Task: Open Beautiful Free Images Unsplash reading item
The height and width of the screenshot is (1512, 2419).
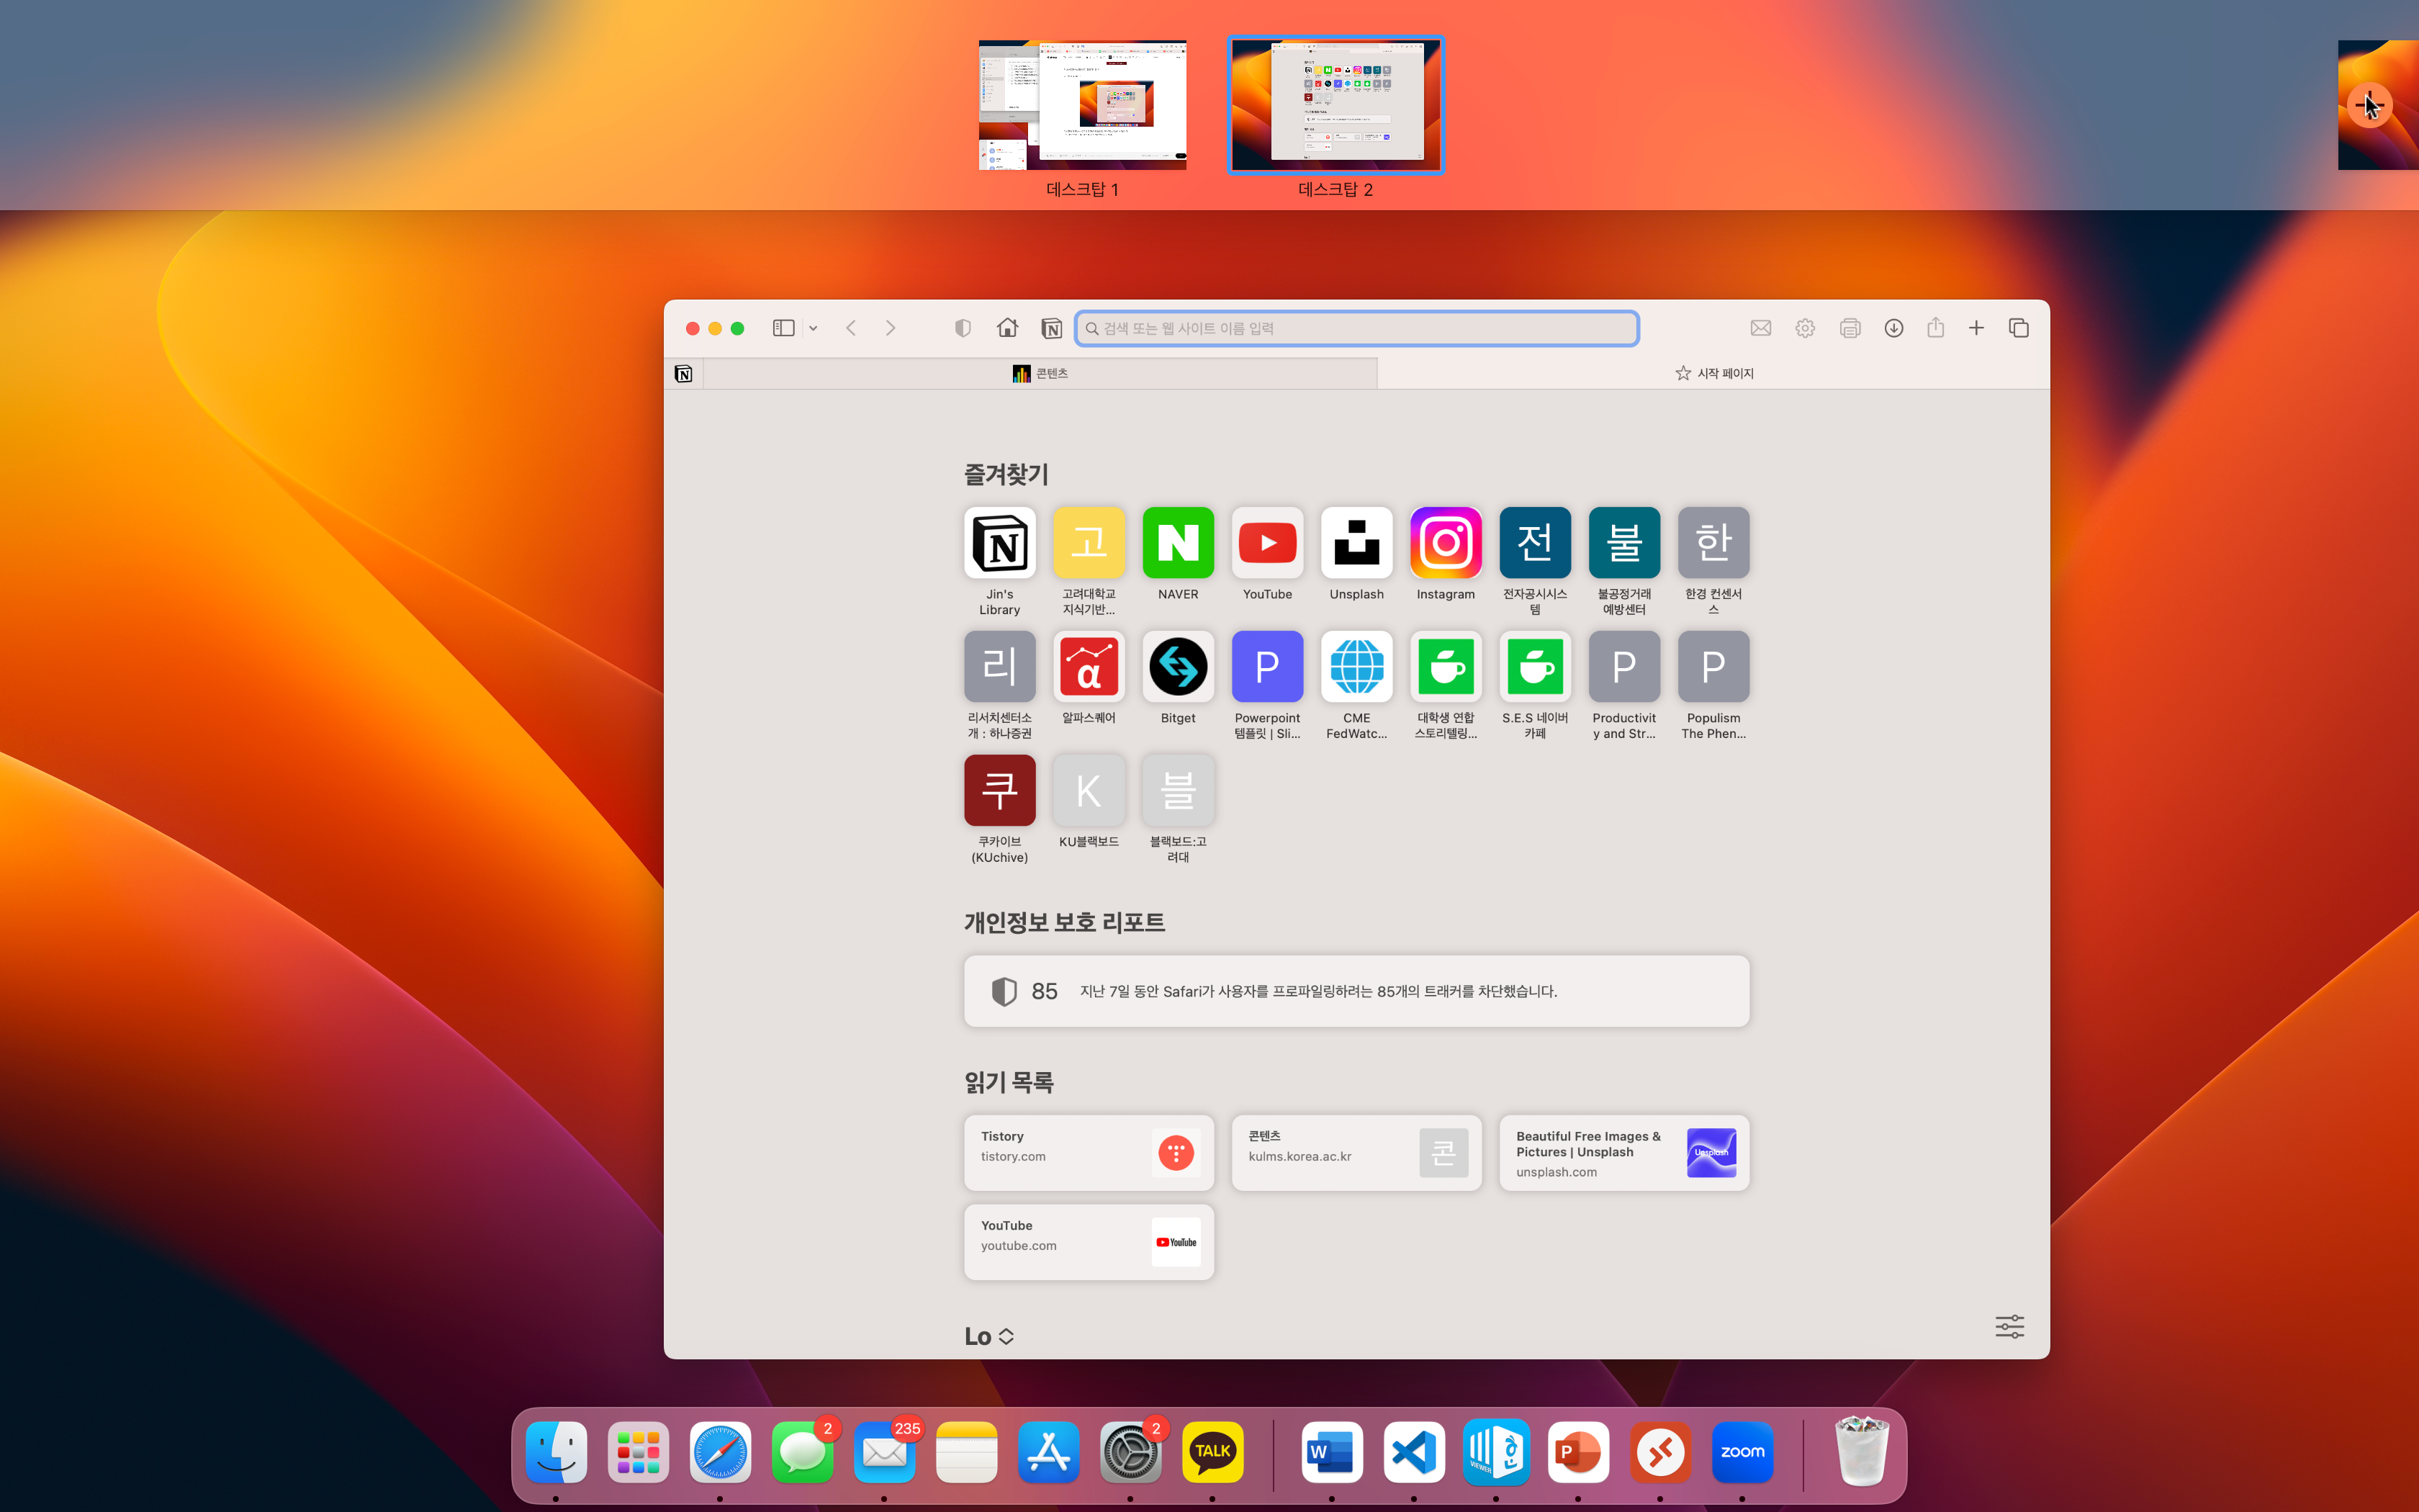Action: (1624, 1152)
